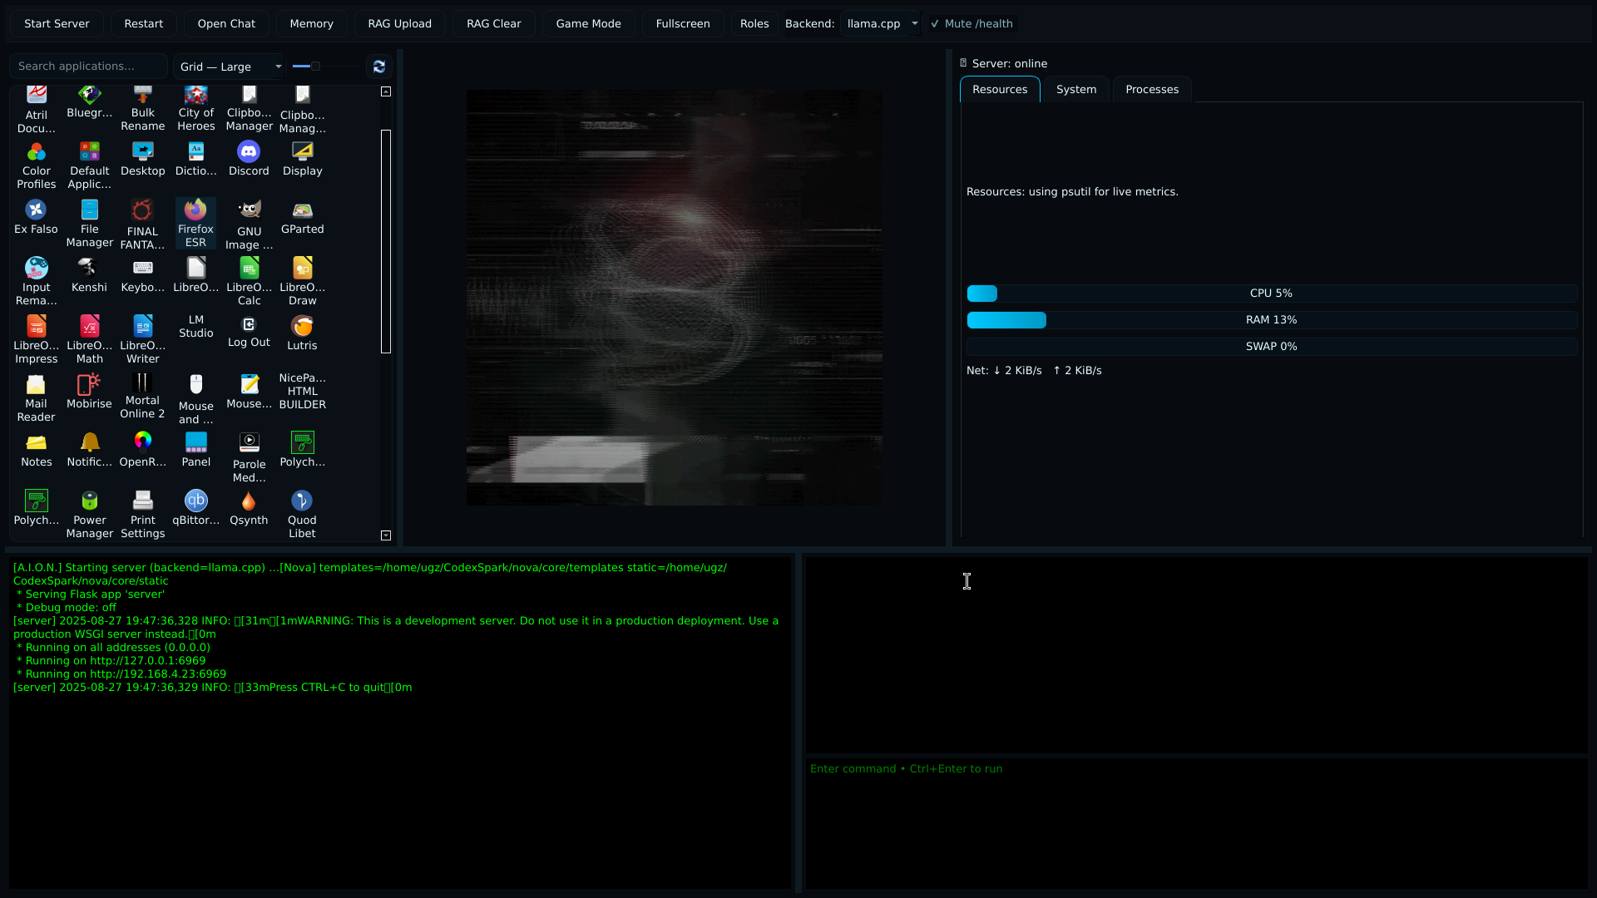Click the Restart button
The image size is (1597, 898).
[144, 23]
